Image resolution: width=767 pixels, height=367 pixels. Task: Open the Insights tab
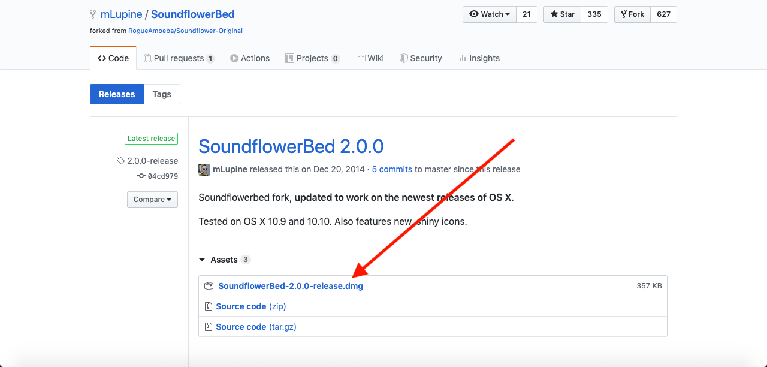pyautogui.click(x=478, y=58)
